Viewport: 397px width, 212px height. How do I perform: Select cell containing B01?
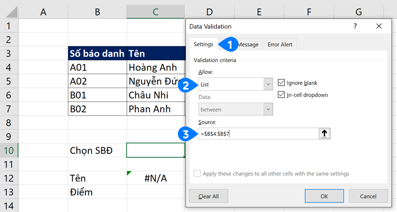[x=97, y=95]
